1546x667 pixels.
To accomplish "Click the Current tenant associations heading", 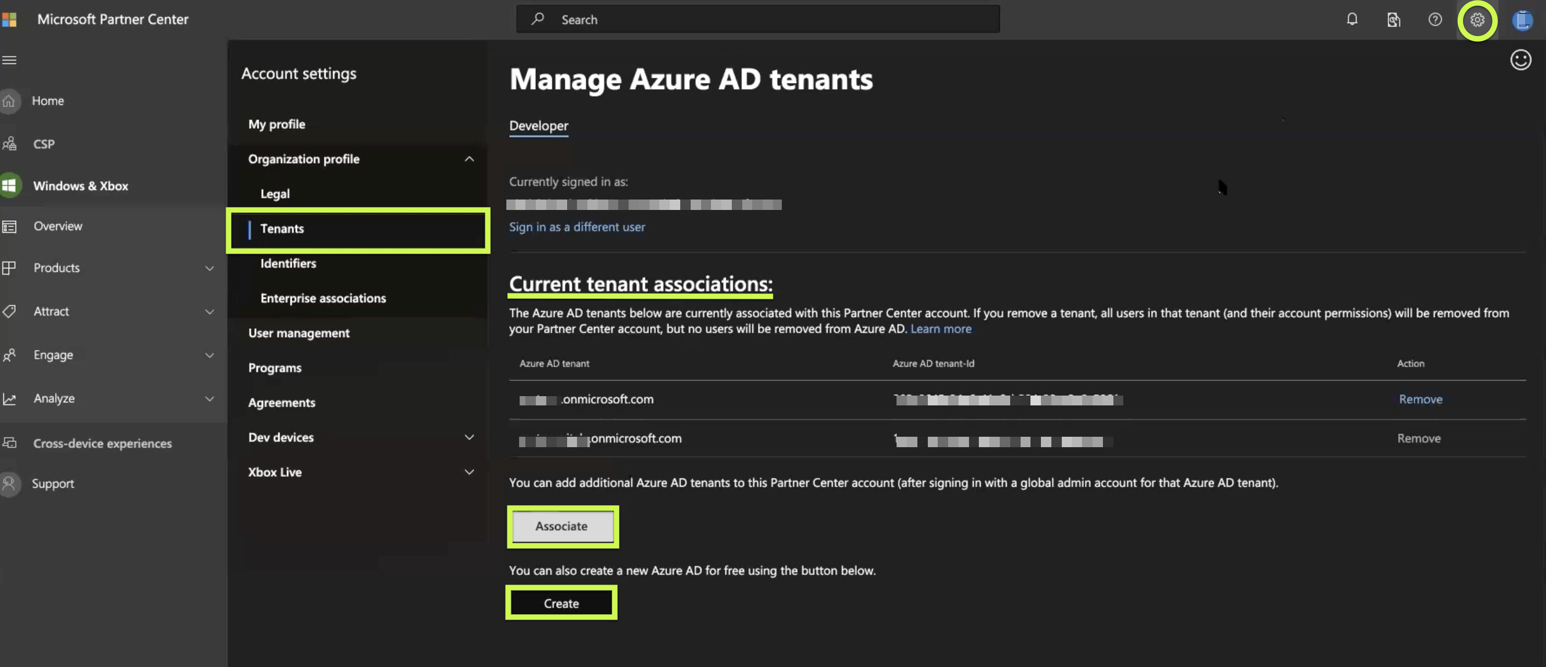I will pyautogui.click(x=640, y=284).
